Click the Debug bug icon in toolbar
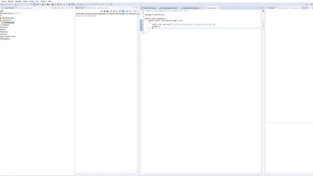 38,4
